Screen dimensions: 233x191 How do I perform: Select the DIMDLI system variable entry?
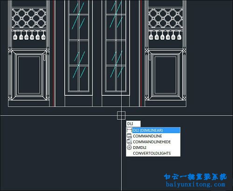pyautogui.click(x=153, y=148)
